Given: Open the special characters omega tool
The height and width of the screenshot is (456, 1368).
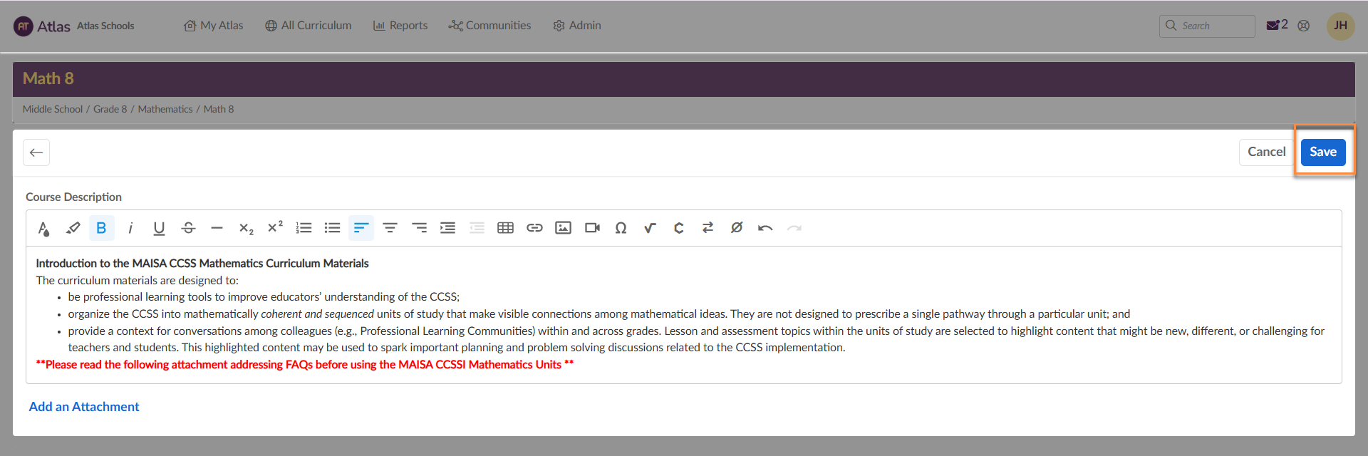Looking at the screenshot, I should click(621, 228).
